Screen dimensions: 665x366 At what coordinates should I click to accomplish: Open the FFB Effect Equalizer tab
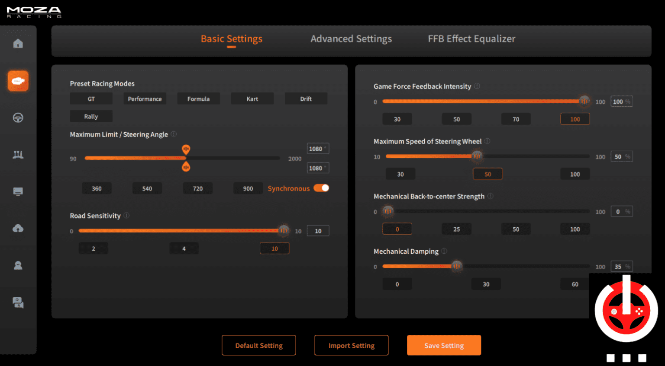(471, 39)
